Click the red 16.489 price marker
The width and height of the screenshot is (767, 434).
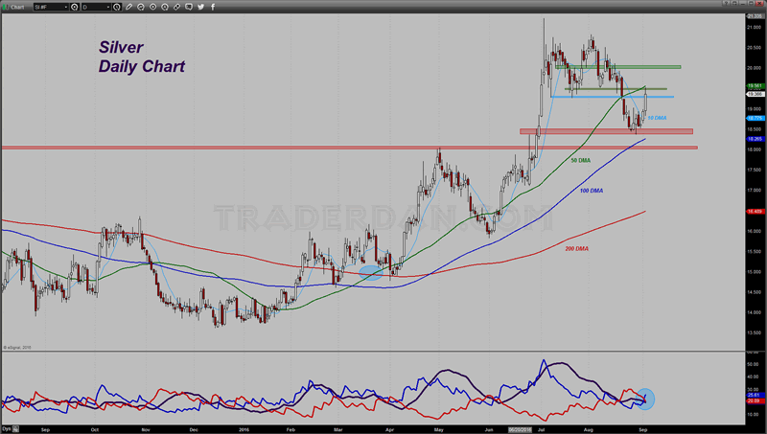(755, 211)
